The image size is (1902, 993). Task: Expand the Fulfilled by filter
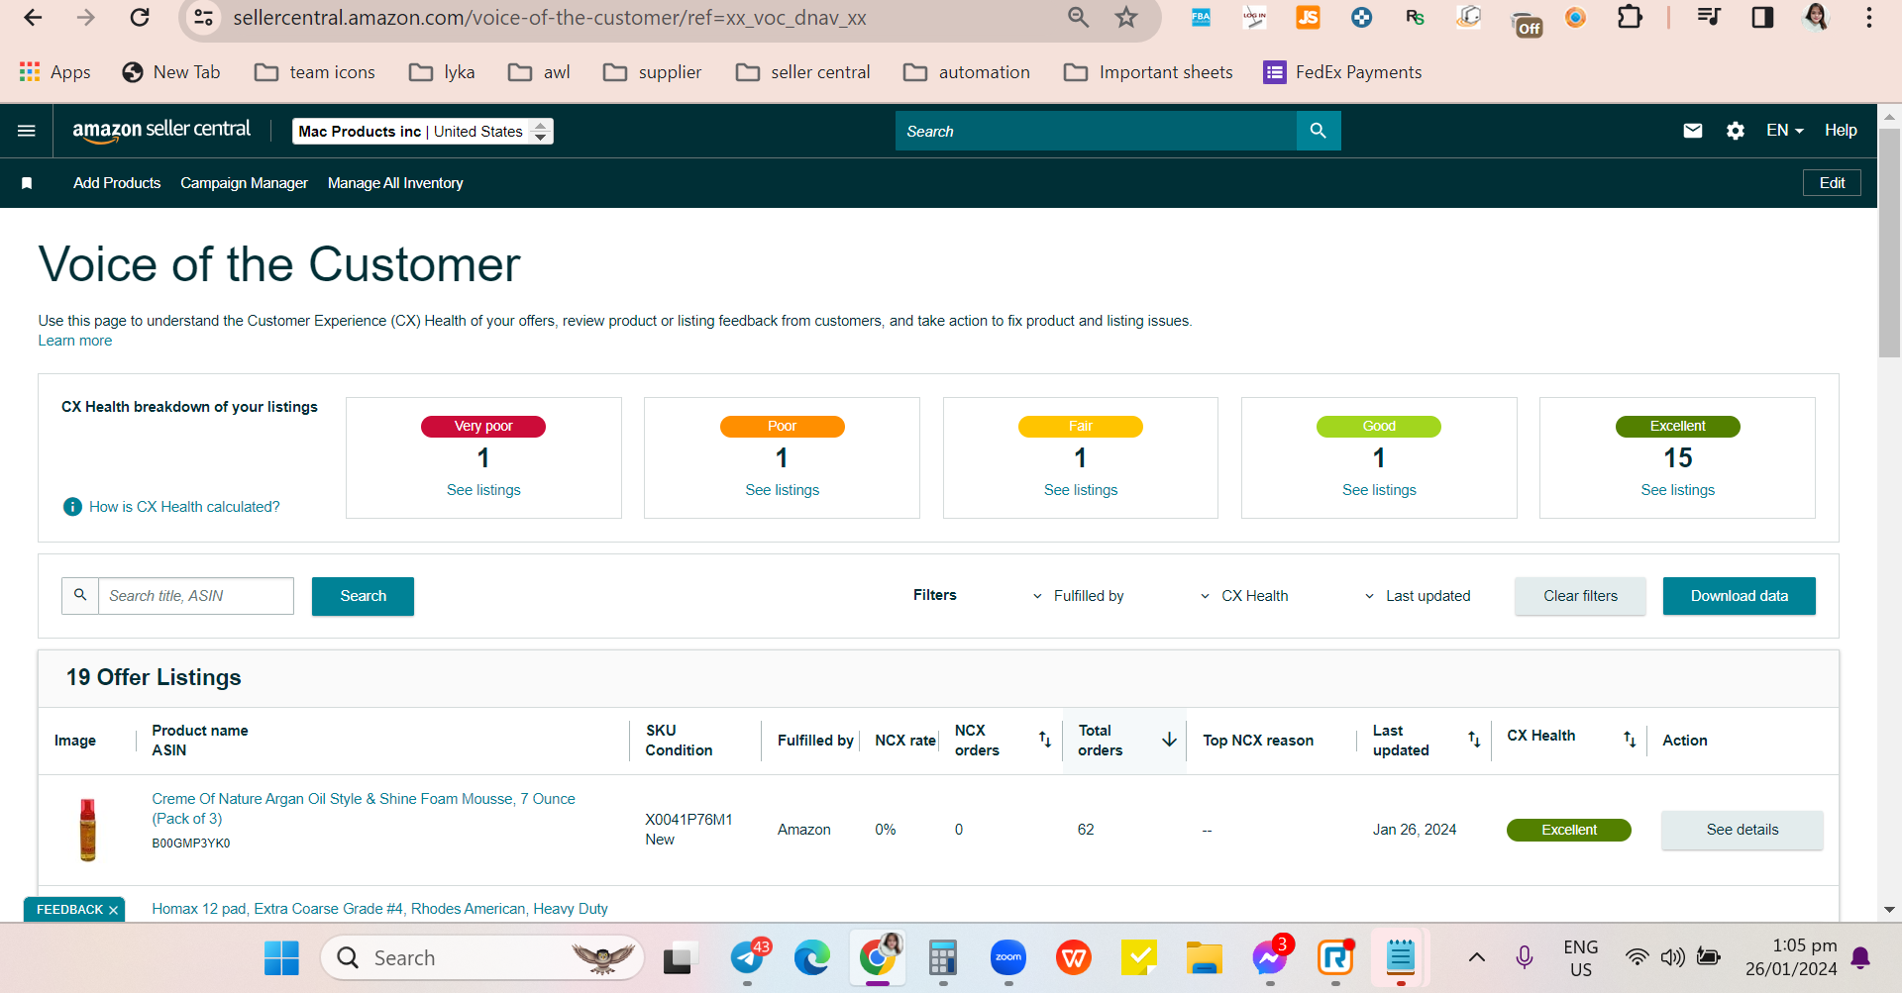1078,596
